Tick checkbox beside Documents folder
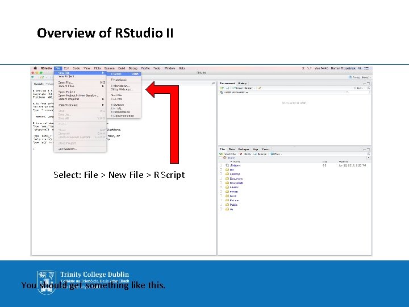This screenshot has width=409, height=307. coord(221,179)
